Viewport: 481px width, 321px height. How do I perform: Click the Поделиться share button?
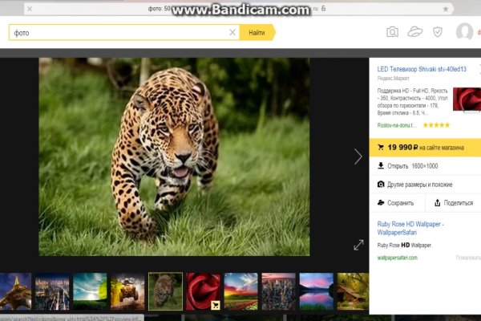click(453, 203)
